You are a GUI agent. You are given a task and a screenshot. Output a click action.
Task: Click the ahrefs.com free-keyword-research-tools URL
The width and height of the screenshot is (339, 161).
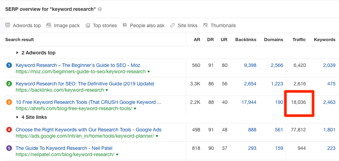74,109
